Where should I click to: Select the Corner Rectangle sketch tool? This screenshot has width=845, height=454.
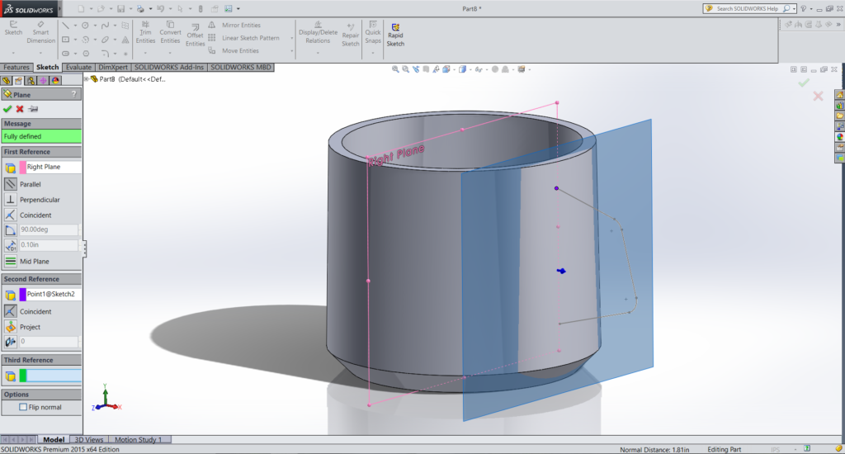(x=65, y=40)
